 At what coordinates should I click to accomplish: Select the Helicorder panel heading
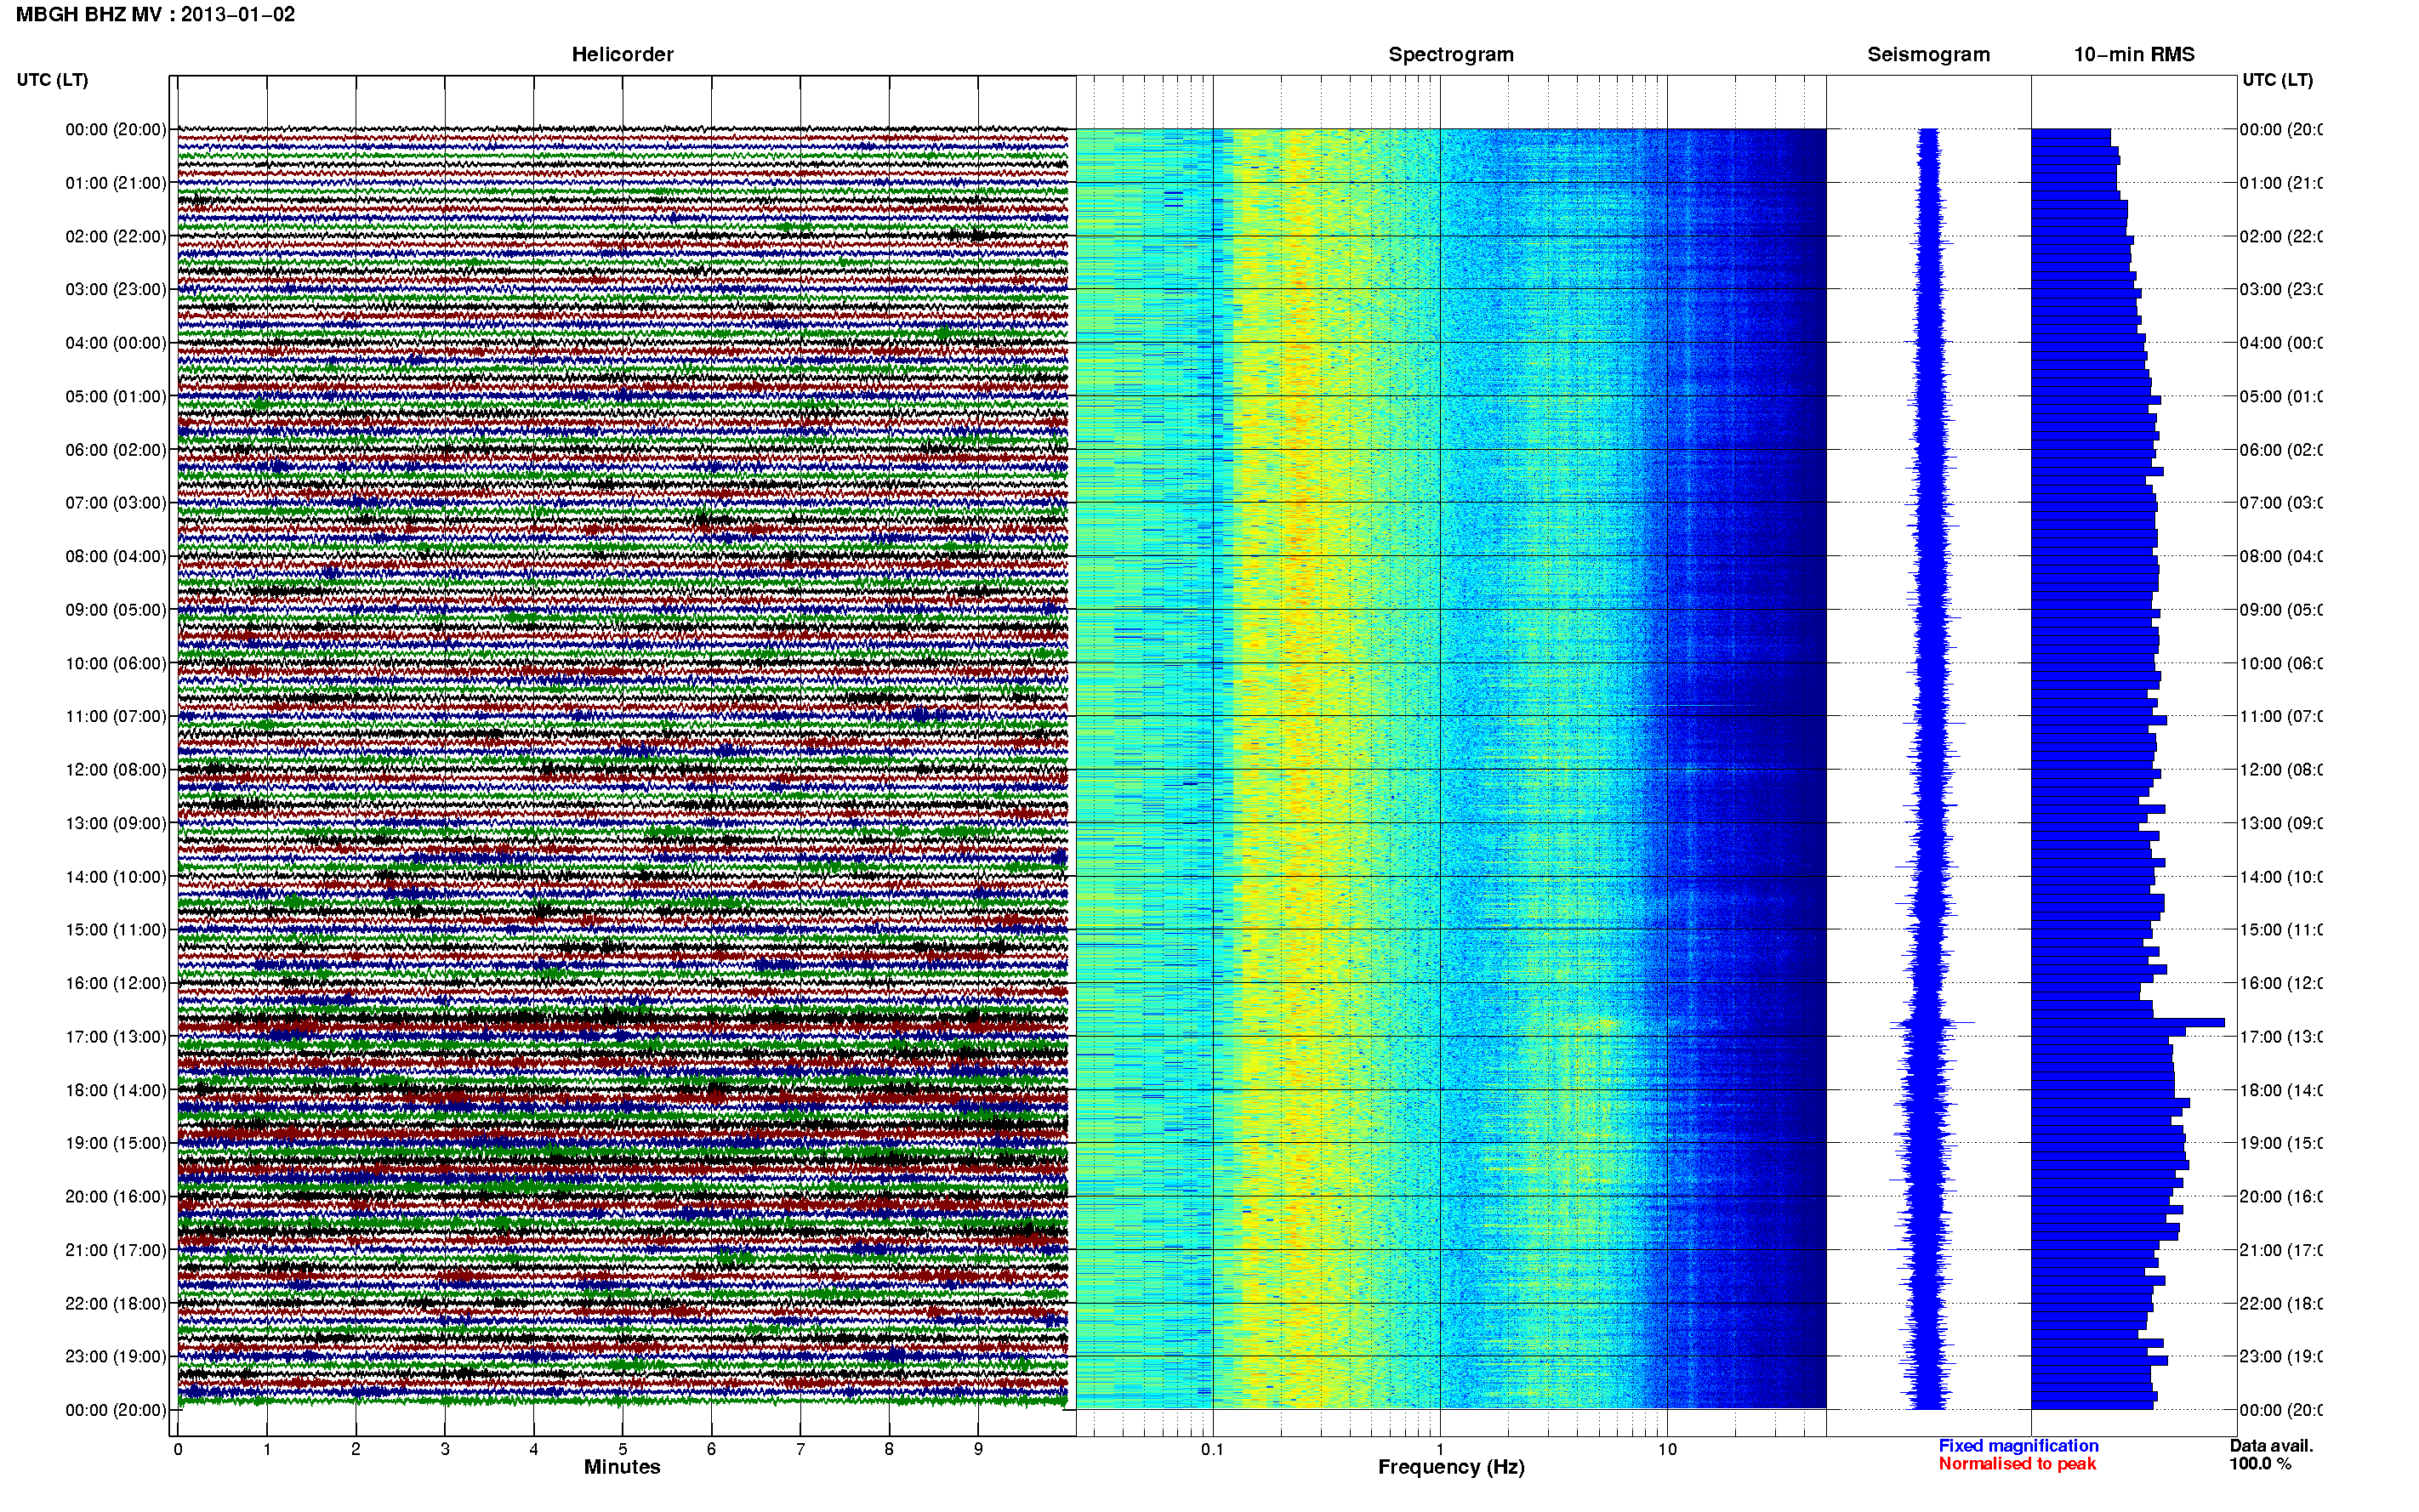click(622, 54)
